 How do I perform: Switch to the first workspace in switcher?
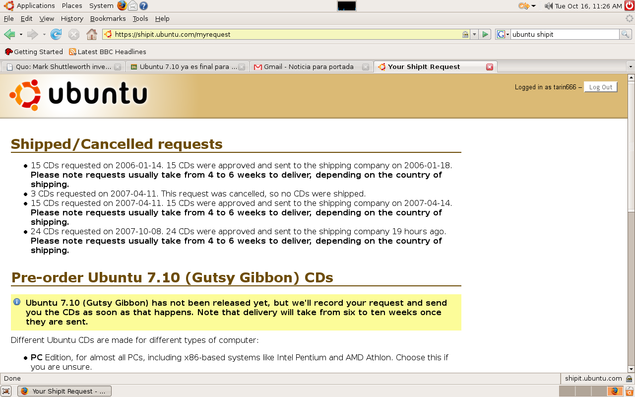567,391
